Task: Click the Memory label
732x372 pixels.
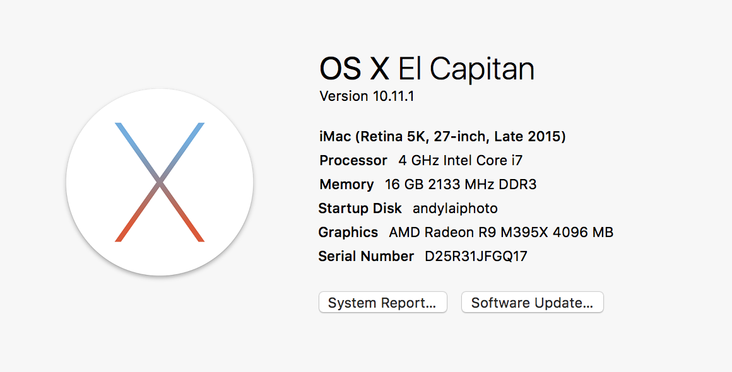Action: click(346, 185)
